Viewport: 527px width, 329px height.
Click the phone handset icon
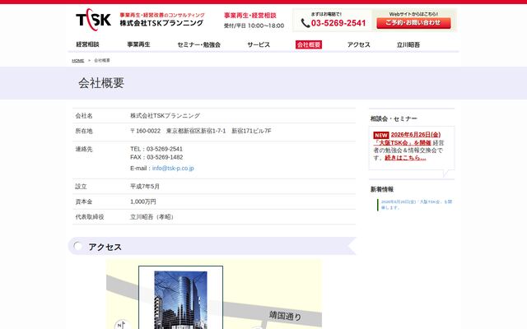[305, 23]
